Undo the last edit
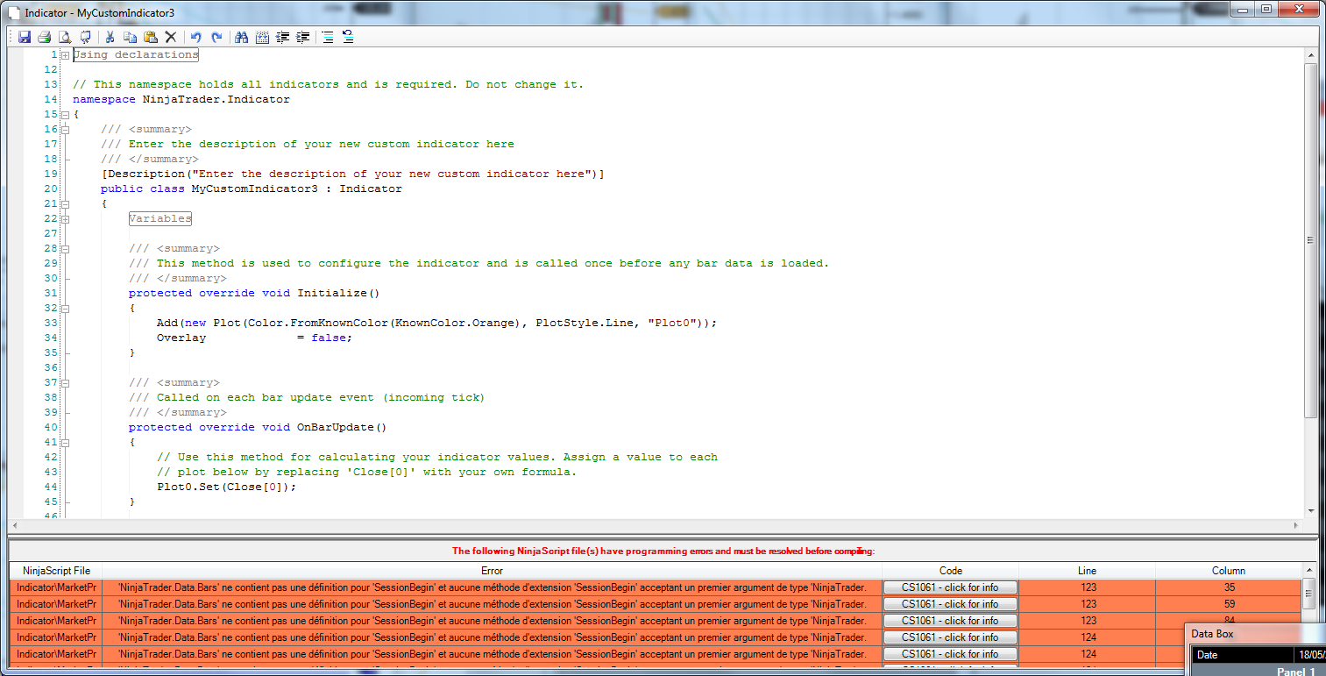This screenshot has width=1326, height=676. point(196,37)
